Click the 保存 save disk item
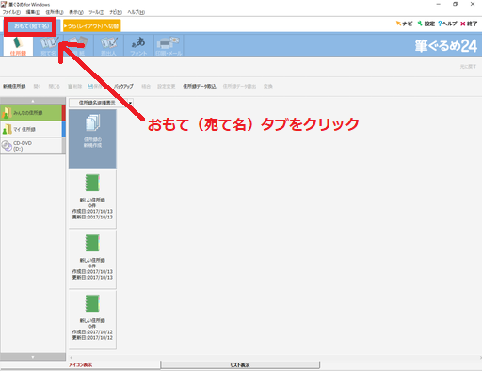Viewport: 482px width, 371px height. click(95, 86)
